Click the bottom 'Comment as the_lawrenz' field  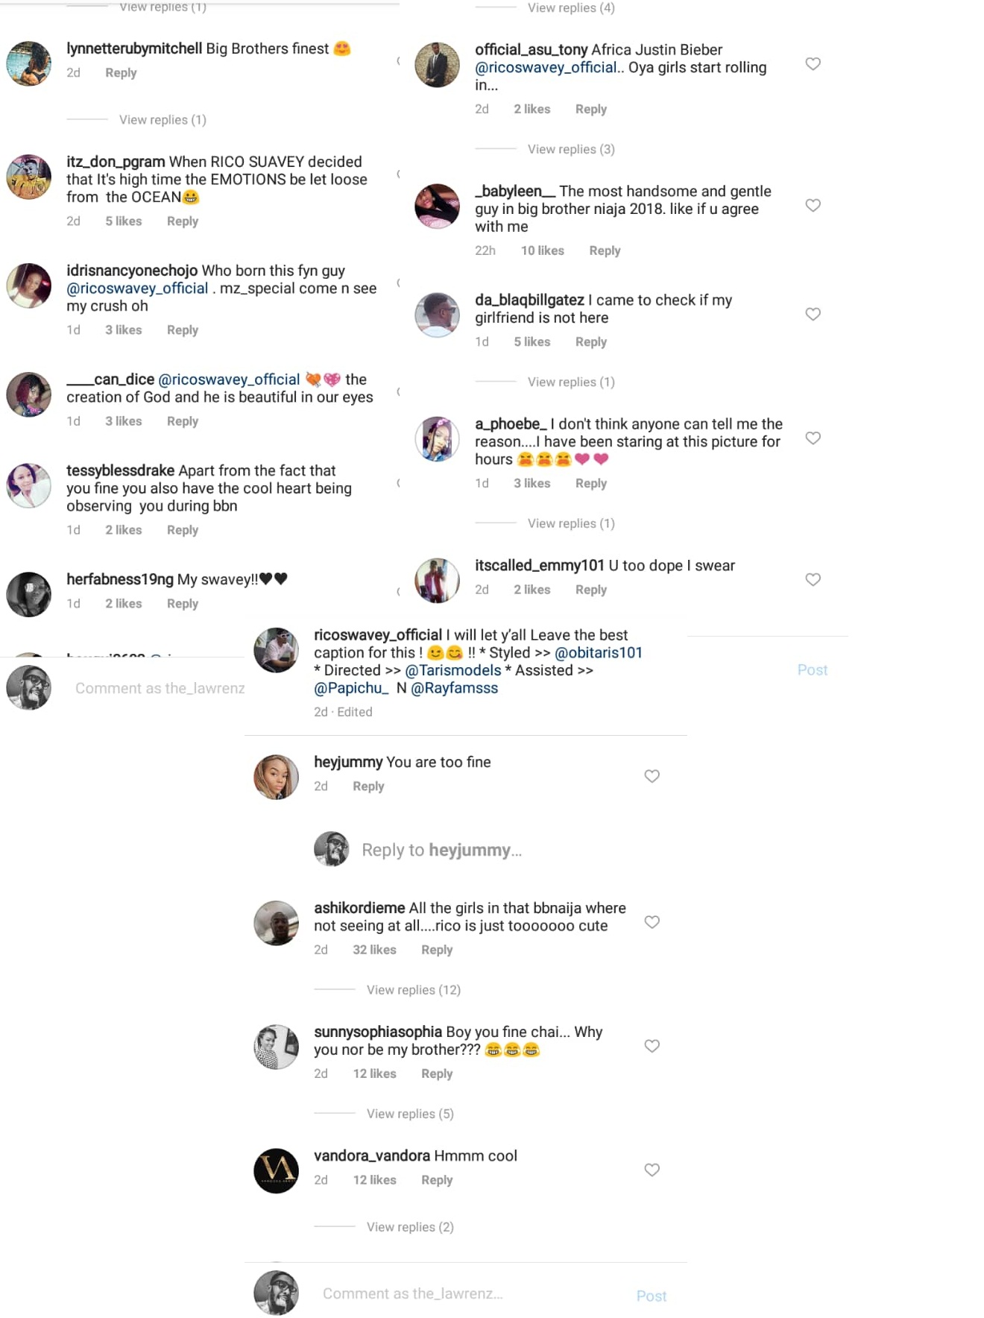[x=412, y=1294]
